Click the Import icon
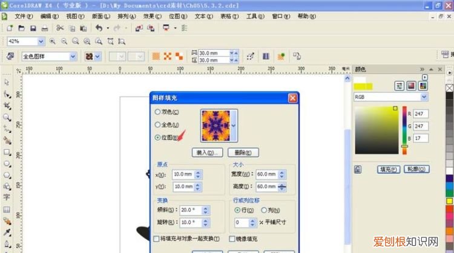Image resolution: width=454 pixels, height=253 pixels. (x=139, y=28)
